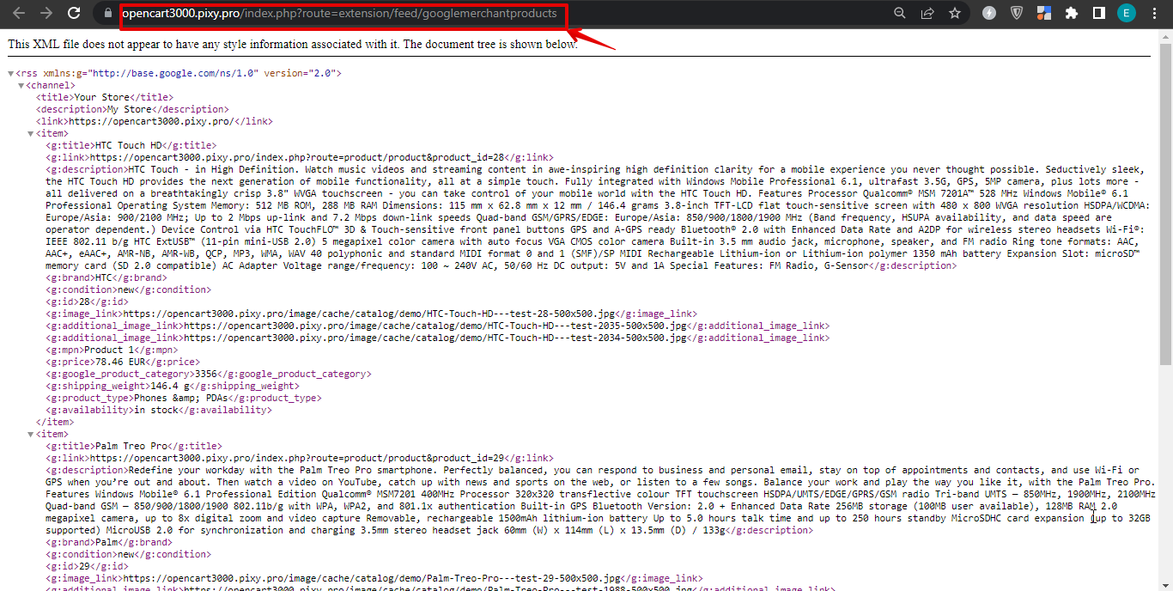The width and height of the screenshot is (1173, 591).
Task: Click the g:id value 28
Action: click(84, 302)
